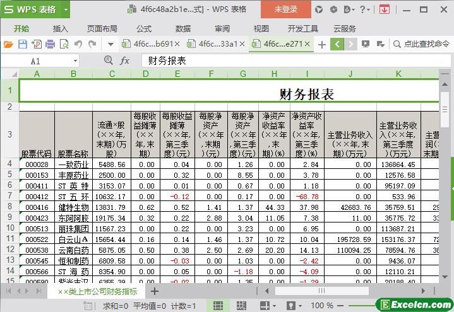Click the skin icon in title bar

click(x=319, y=9)
